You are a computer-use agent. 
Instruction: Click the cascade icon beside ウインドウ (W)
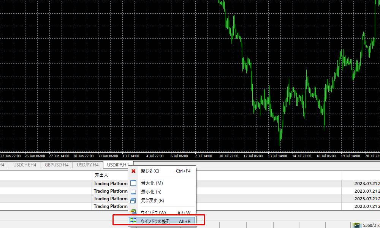[133, 212]
